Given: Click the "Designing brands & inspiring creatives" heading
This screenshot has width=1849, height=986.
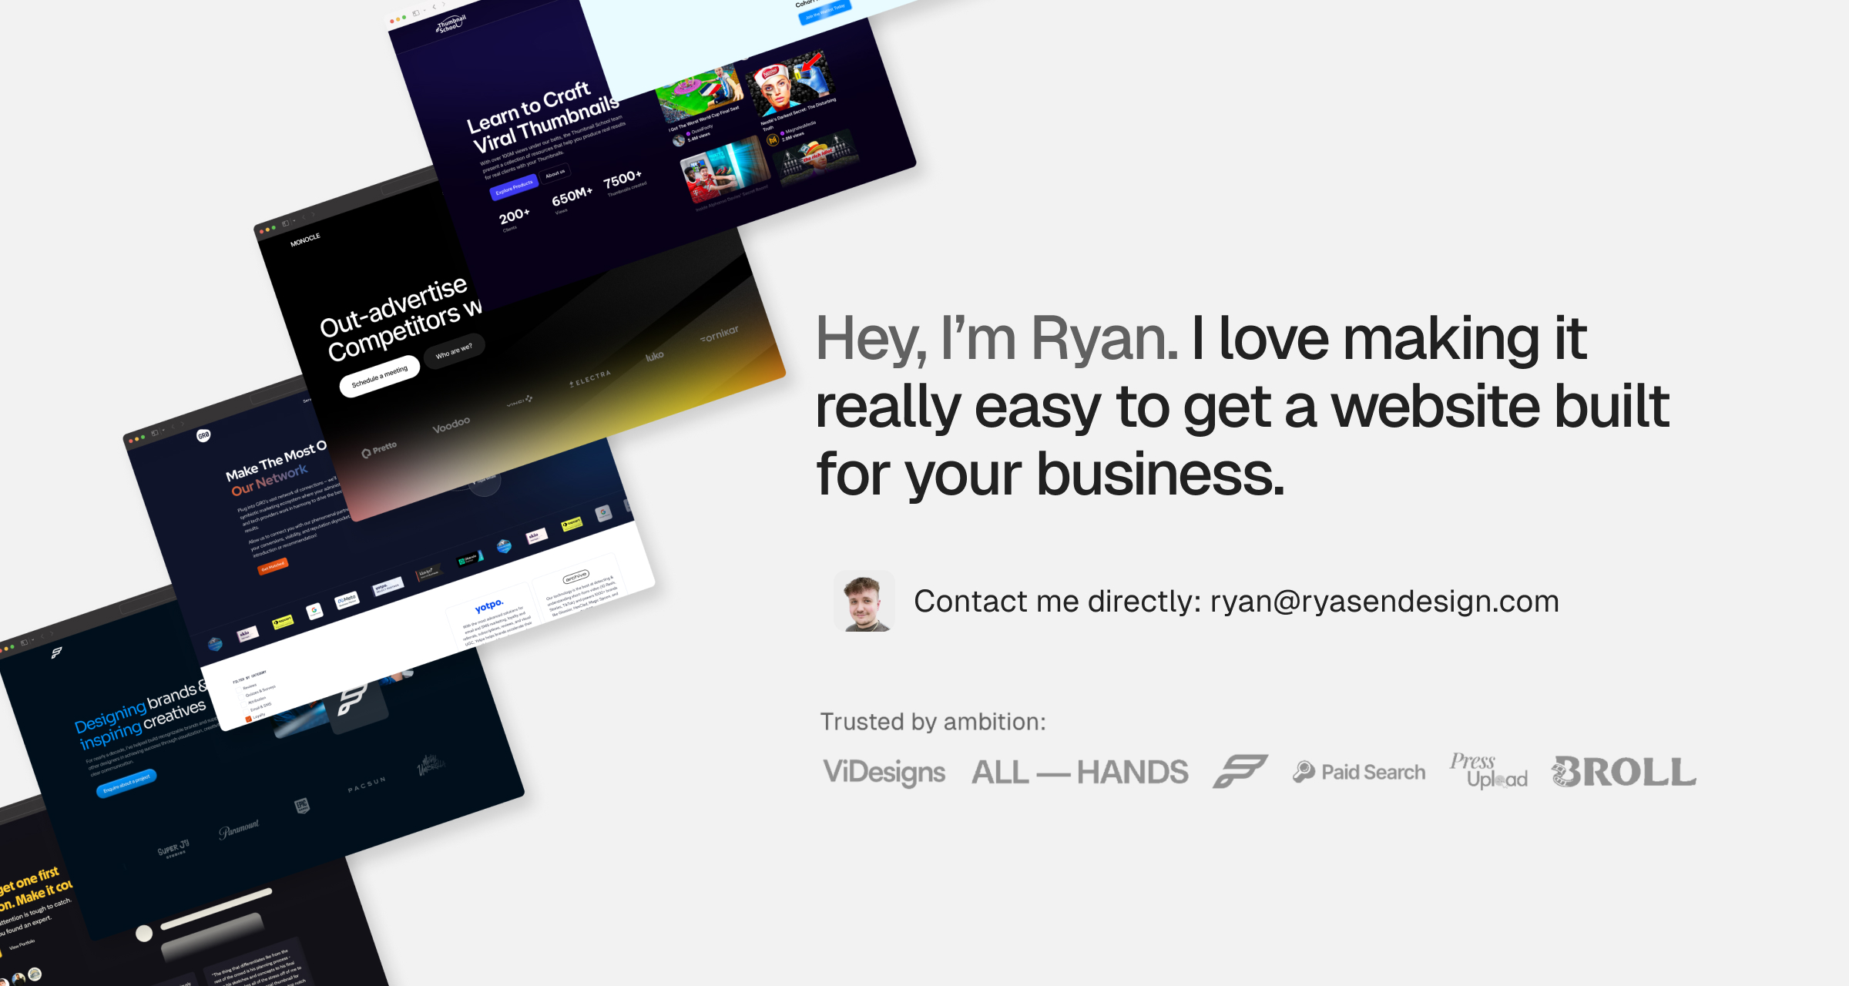Looking at the screenshot, I should 142,714.
